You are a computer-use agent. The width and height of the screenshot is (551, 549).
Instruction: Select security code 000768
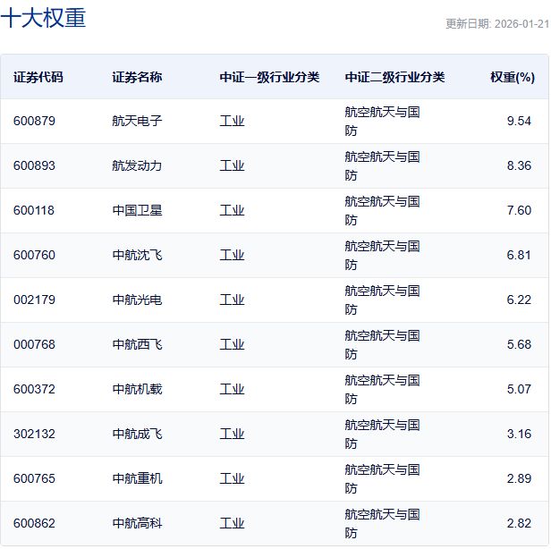[x=34, y=344]
